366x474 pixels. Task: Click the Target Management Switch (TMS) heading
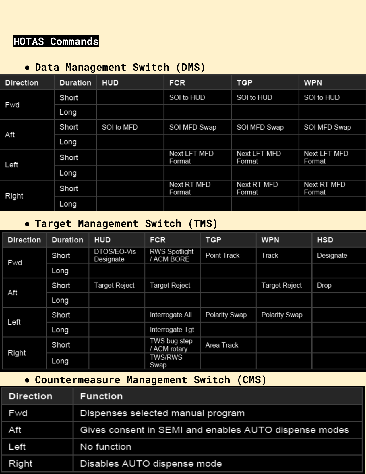click(x=126, y=223)
